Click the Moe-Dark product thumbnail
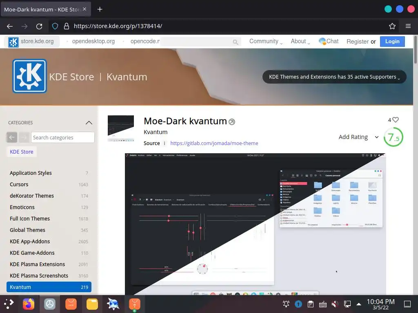418x313 pixels. [121, 128]
